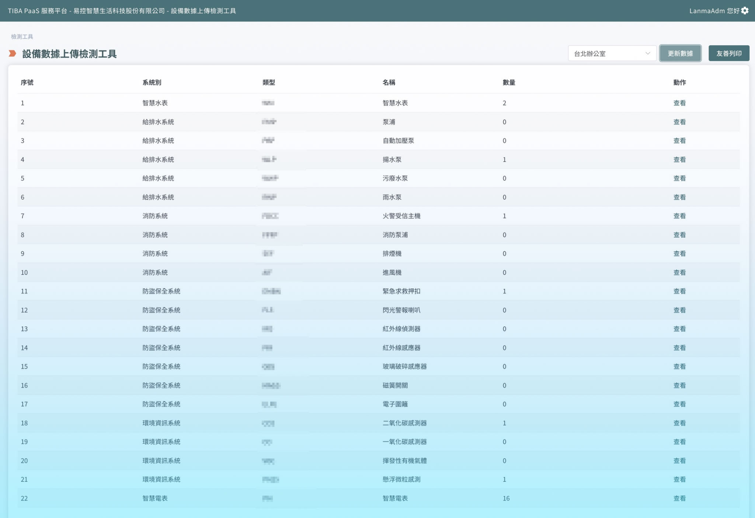Click the orange arrow icon beside the page title
Viewport: 755px width, 518px height.
pos(13,54)
